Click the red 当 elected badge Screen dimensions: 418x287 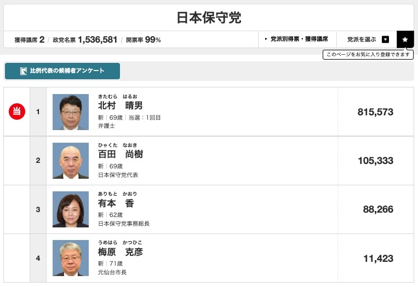[x=17, y=111]
